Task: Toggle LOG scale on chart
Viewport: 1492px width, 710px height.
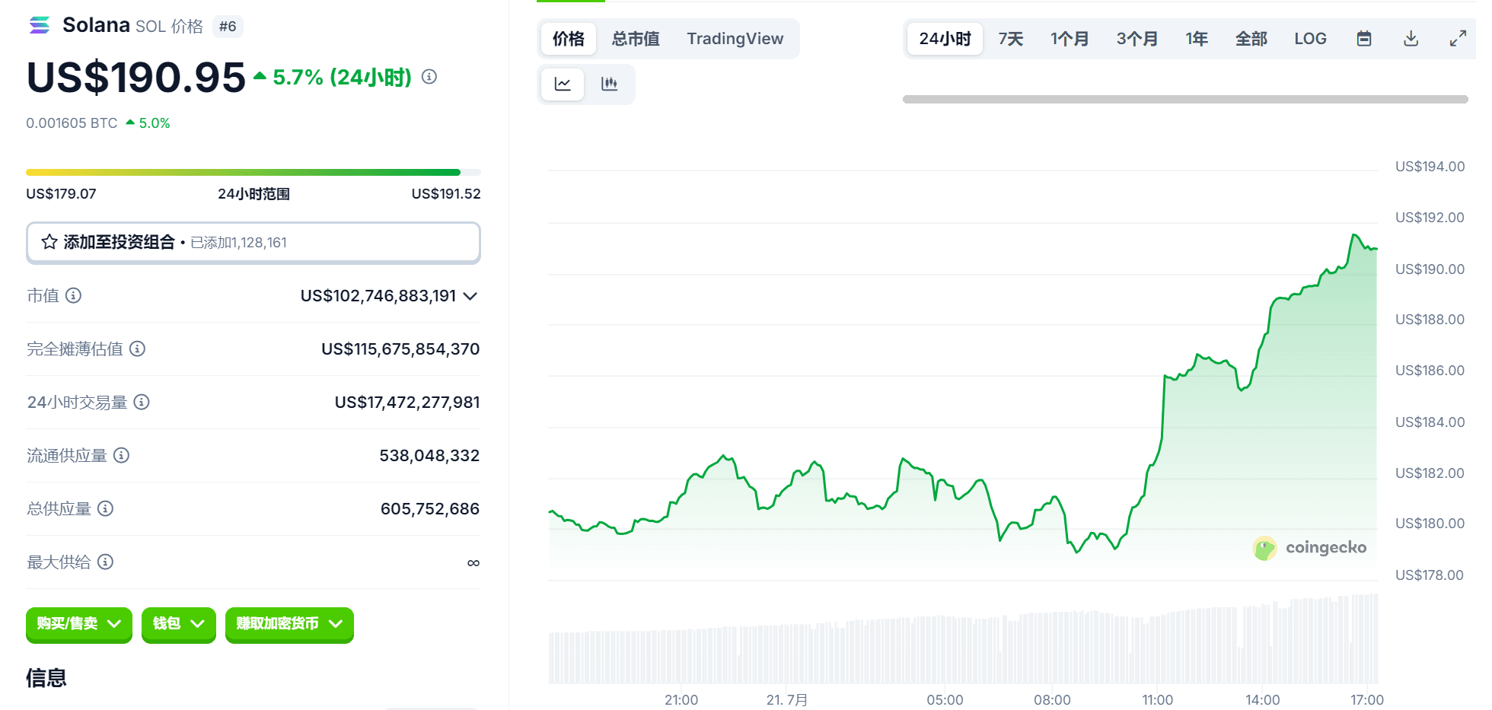Action: click(1310, 39)
